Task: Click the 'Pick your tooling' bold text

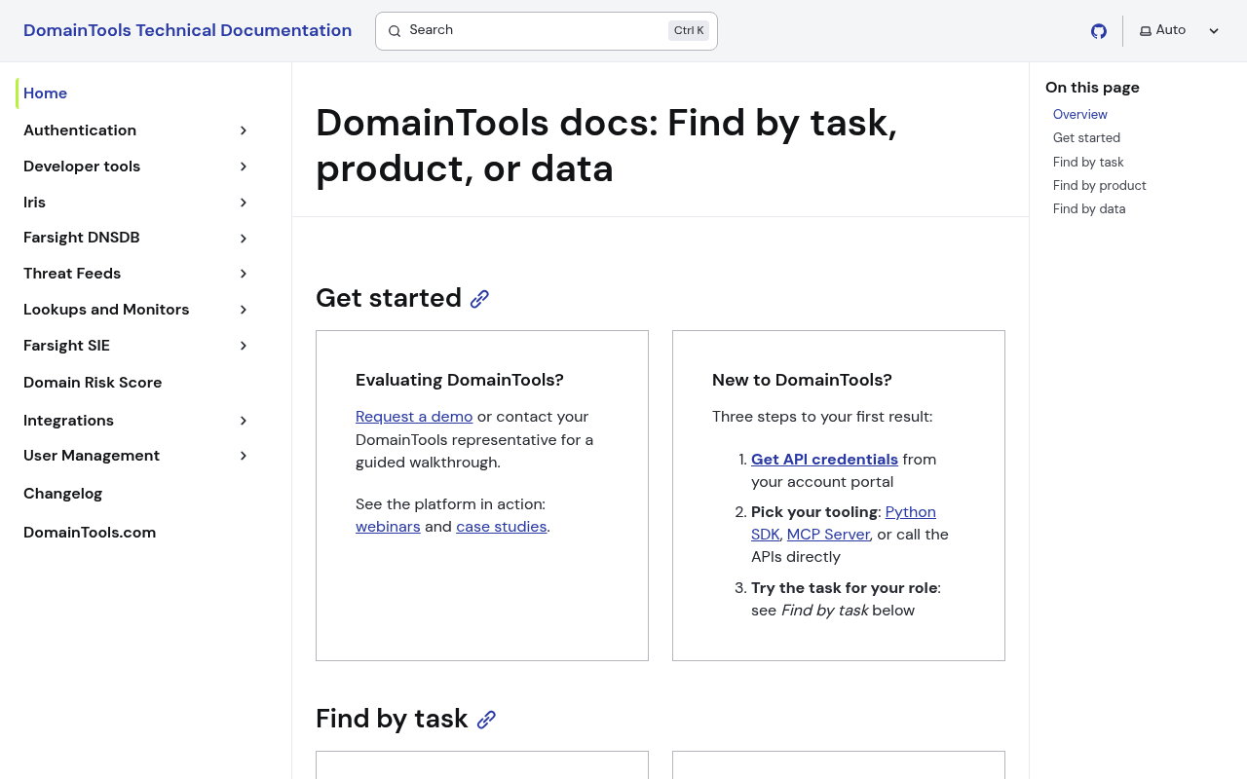Action: (x=814, y=512)
